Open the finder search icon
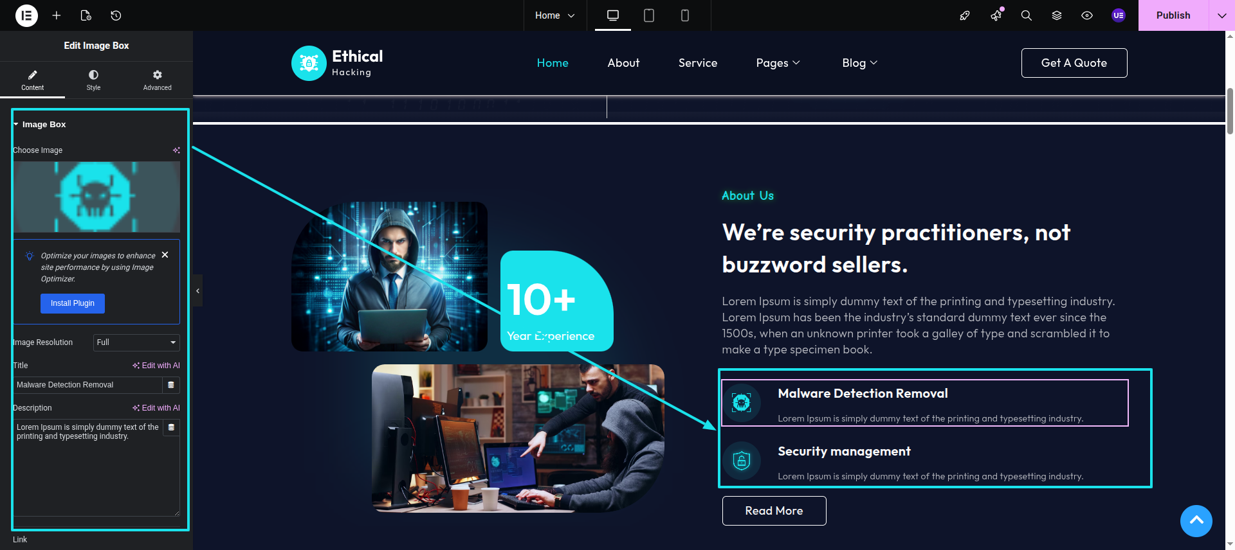The image size is (1235, 550). (x=1027, y=15)
